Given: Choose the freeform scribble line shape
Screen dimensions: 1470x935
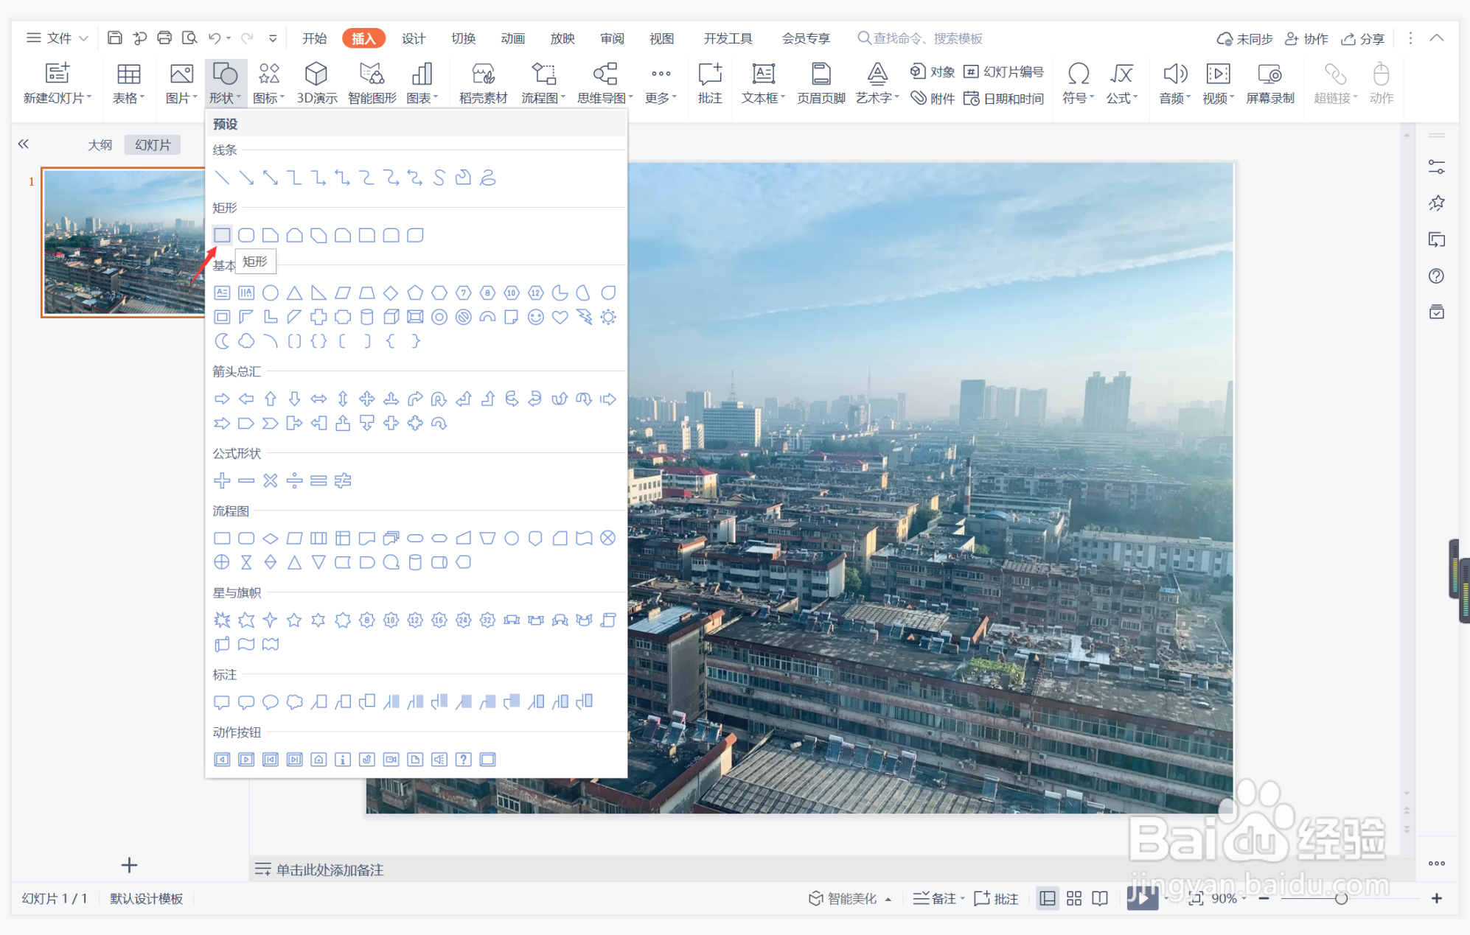Looking at the screenshot, I should 487,178.
